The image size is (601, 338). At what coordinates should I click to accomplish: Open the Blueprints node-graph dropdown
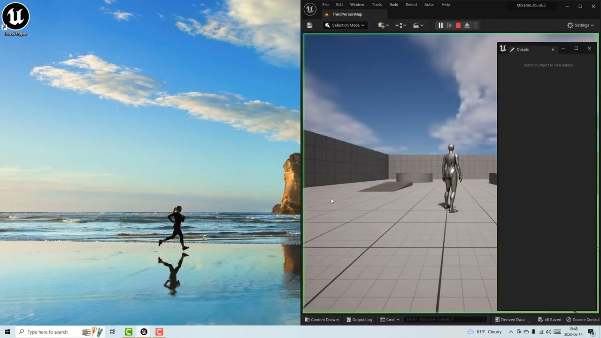pyautogui.click(x=401, y=25)
